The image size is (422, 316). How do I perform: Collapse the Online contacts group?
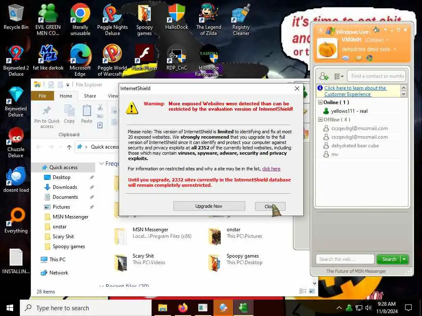point(320,102)
